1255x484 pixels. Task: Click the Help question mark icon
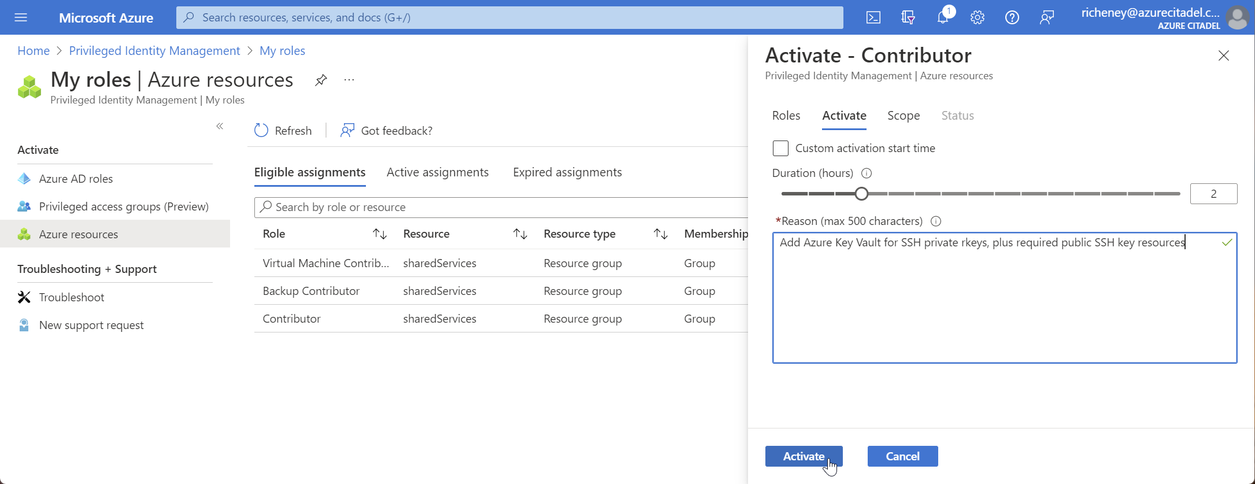[1012, 17]
